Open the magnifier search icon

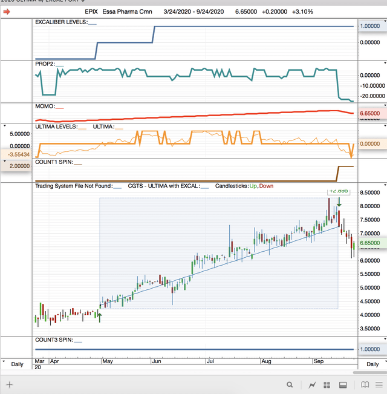point(290,385)
